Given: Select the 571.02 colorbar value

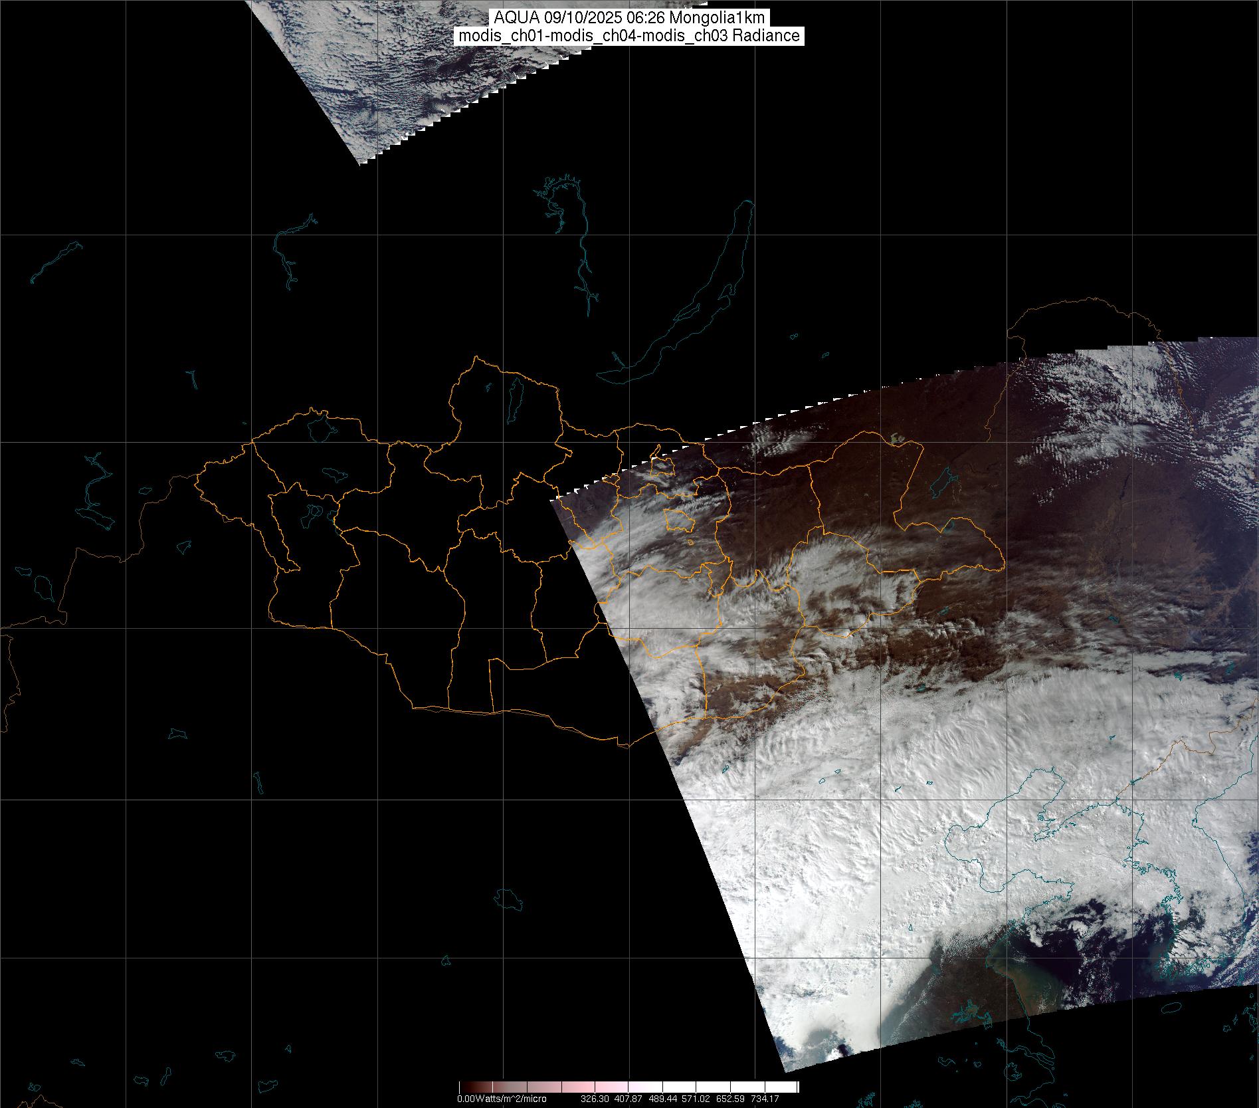Looking at the screenshot, I should pyautogui.click(x=697, y=1099).
